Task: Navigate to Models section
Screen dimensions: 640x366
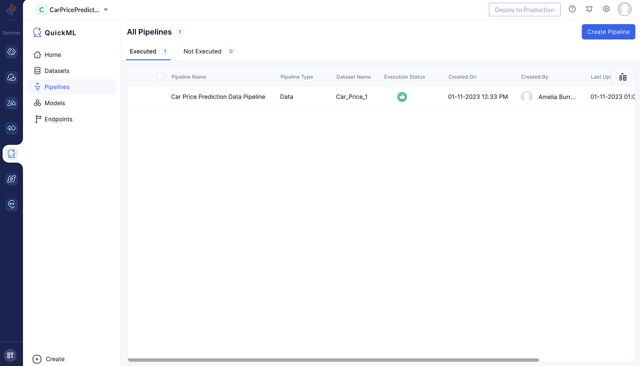Action: pos(54,103)
